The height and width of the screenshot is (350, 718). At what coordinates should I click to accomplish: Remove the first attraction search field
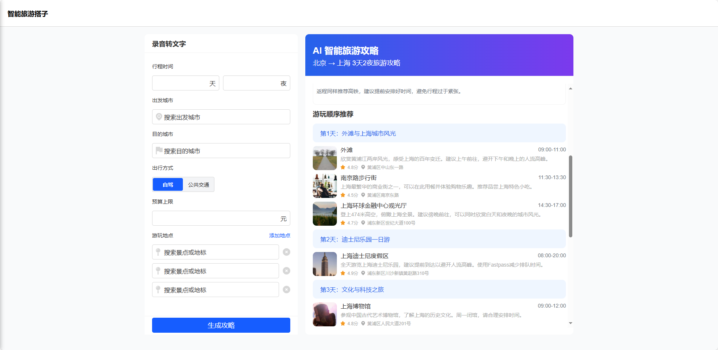pos(287,252)
